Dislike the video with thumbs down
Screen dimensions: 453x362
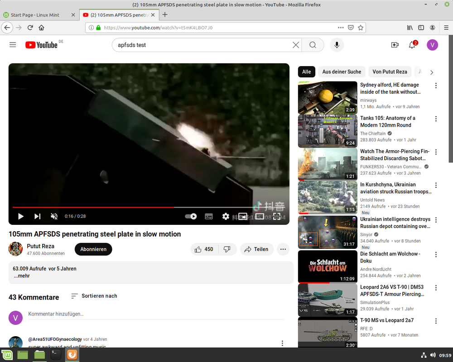[227, 249]
